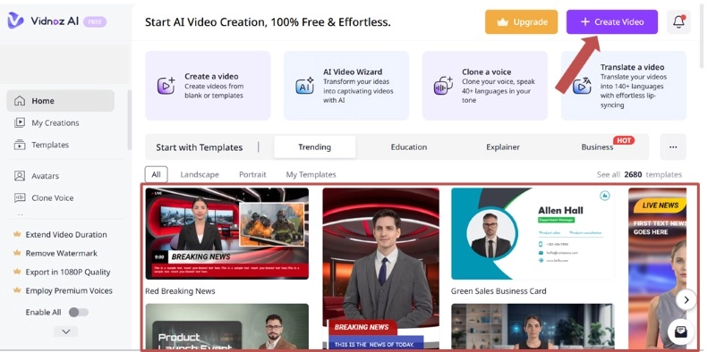Click the Clone a voice card icon

point(443,86)
